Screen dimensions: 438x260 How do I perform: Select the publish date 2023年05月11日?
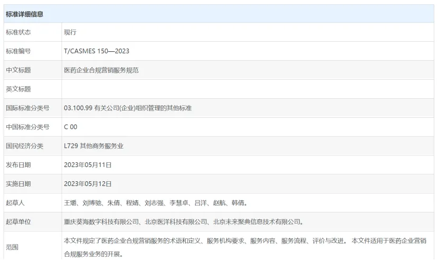click(x=88, y=165)
